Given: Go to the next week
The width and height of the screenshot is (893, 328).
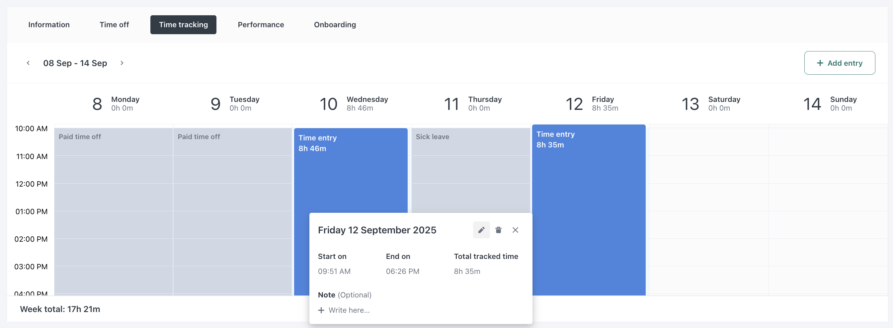Looking at the screenshot, I should 122,63.
